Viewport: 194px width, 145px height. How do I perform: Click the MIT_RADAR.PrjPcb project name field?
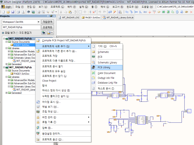pyautogui.click(x=21, y=27)
